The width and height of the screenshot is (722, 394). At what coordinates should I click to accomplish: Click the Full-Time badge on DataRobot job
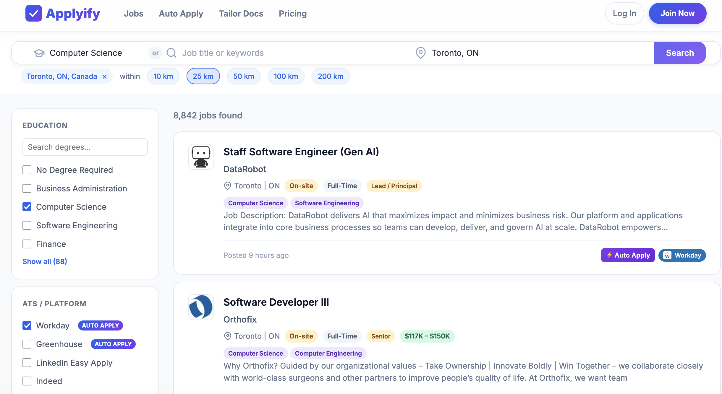[342, 186]
